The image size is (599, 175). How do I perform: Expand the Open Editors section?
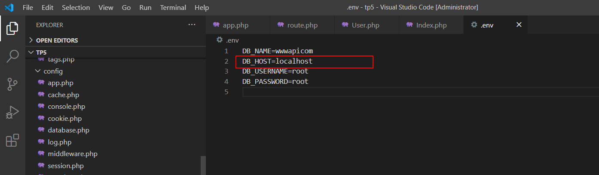coord(116,40)
